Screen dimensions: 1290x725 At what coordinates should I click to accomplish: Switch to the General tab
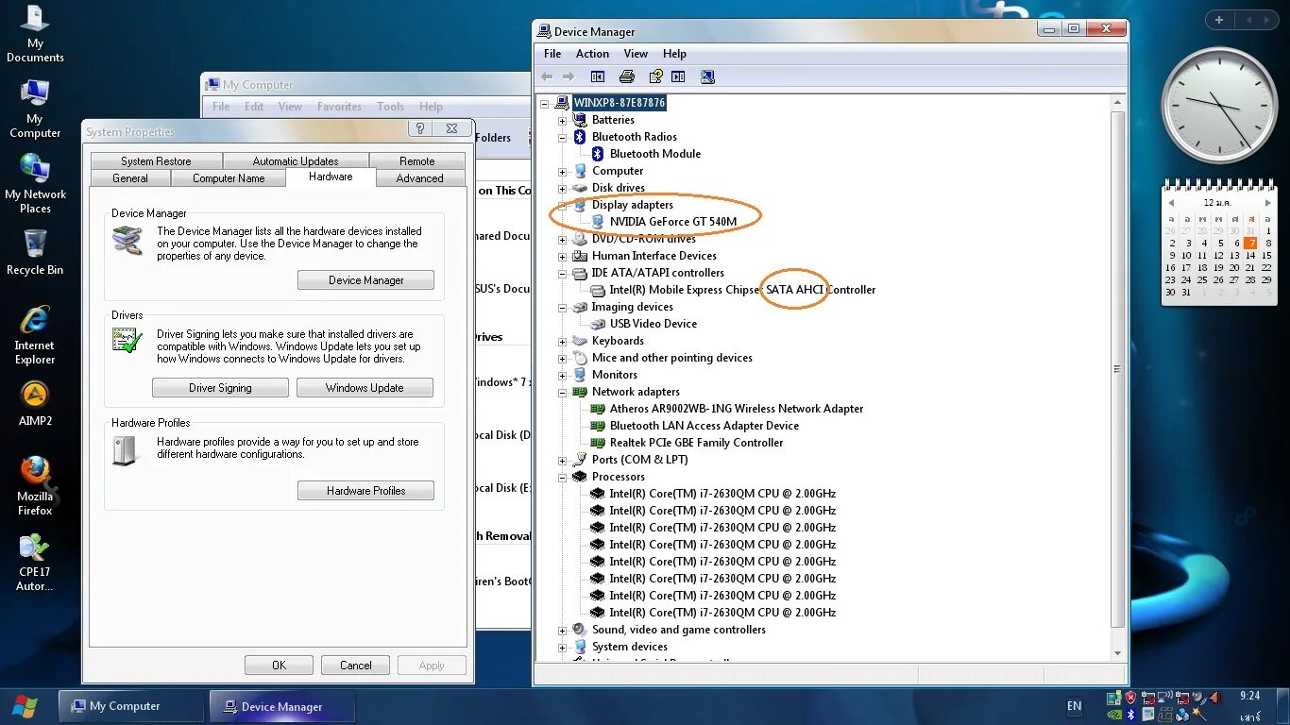click(130, 178)
